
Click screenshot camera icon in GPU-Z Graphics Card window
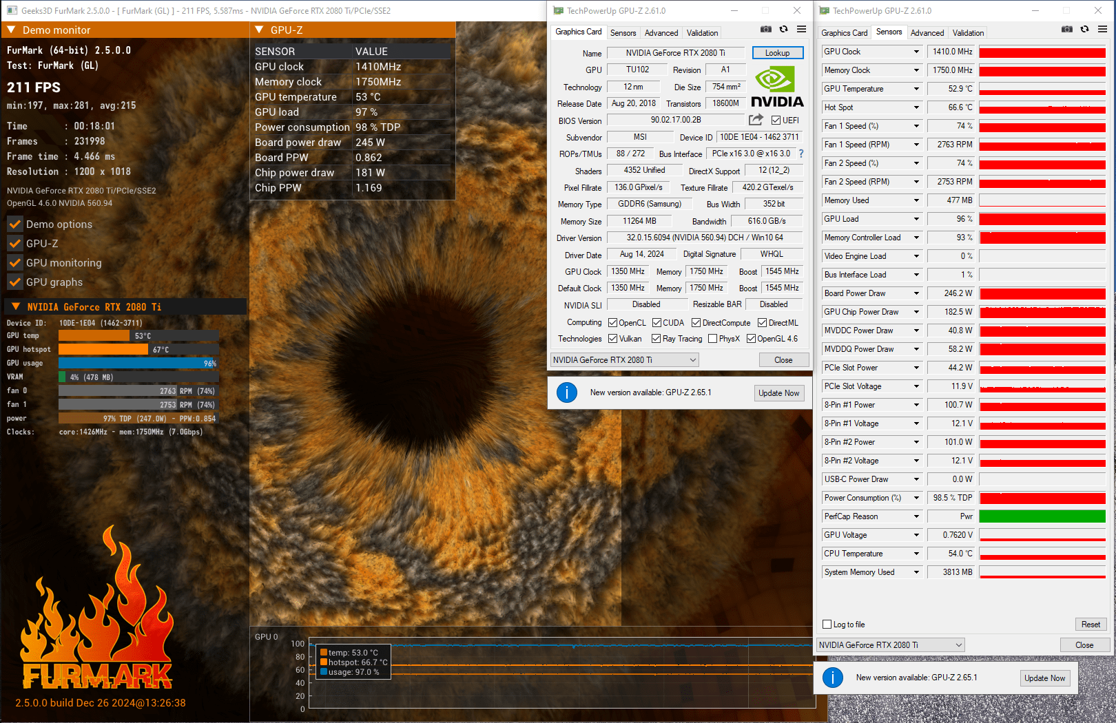(x=765, y=29)
